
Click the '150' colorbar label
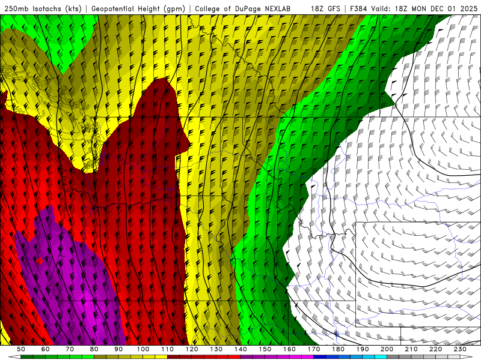265,349
